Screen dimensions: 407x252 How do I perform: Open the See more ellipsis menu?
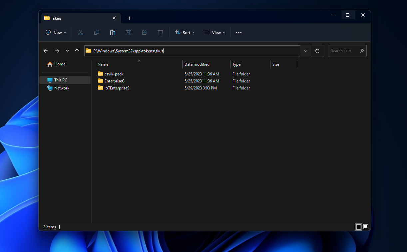[239, 33]
